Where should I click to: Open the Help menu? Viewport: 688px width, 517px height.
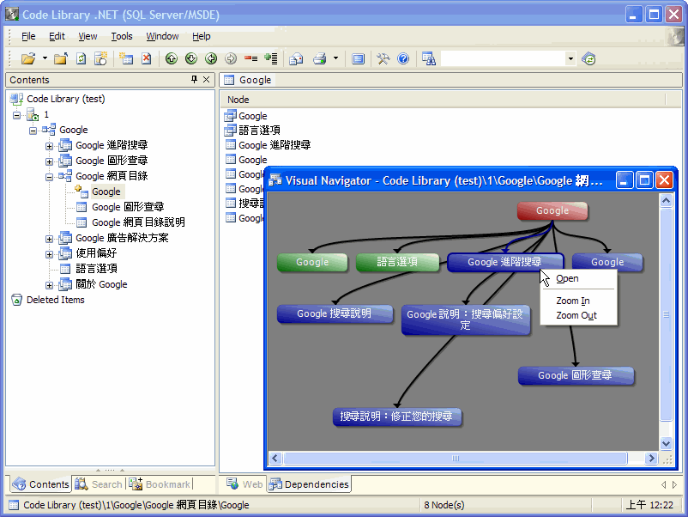[202, 36]
